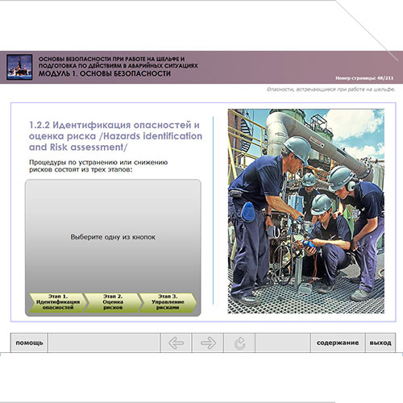Click the Выберите одну из кнопок panel
The image size is (403, 403).
click(113, 237)
